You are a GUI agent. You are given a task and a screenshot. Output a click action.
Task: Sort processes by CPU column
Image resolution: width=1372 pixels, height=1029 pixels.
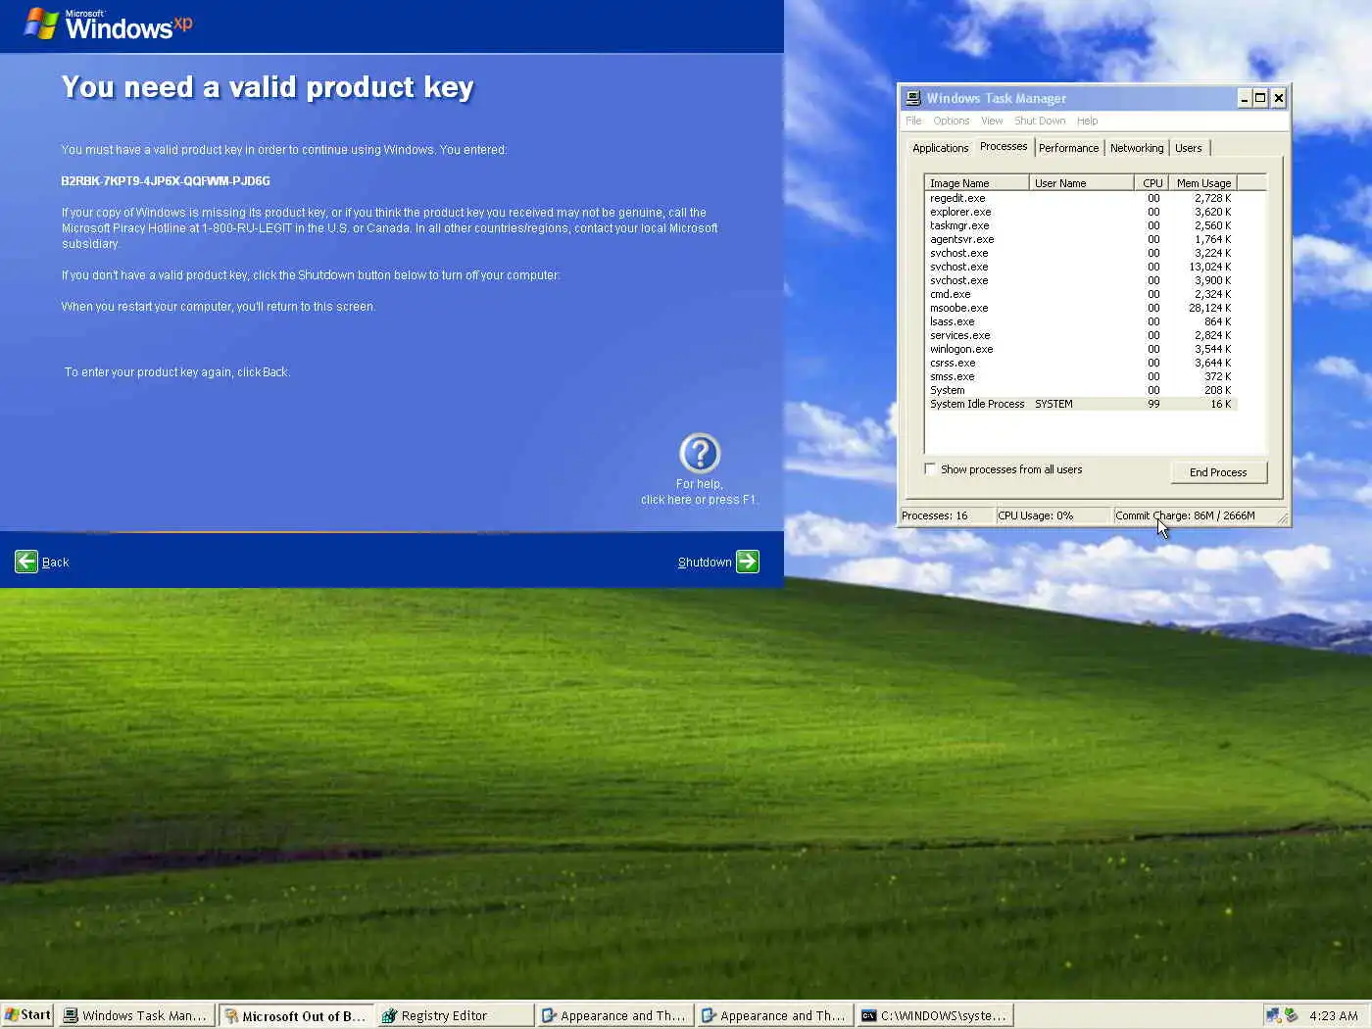(x=1151, y=183)
